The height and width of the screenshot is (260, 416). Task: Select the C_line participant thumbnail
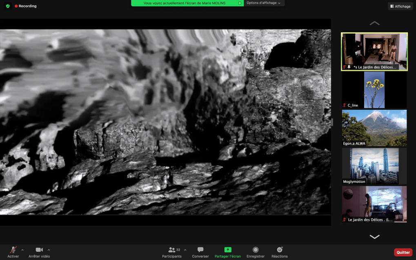[374, 90]
